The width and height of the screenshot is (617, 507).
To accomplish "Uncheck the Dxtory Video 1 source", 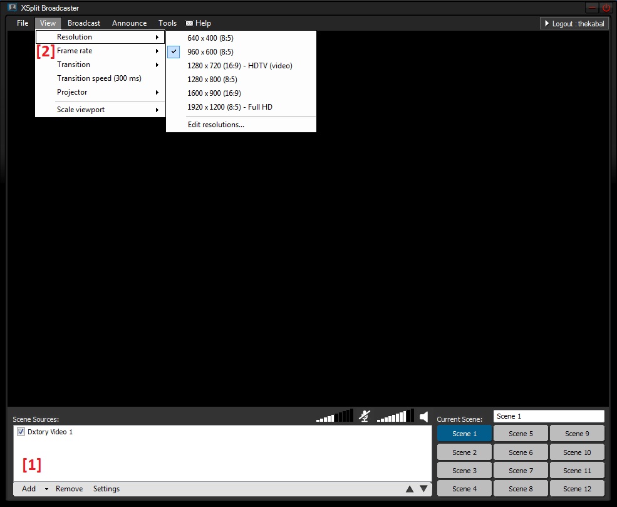I will tap(21, 431).
